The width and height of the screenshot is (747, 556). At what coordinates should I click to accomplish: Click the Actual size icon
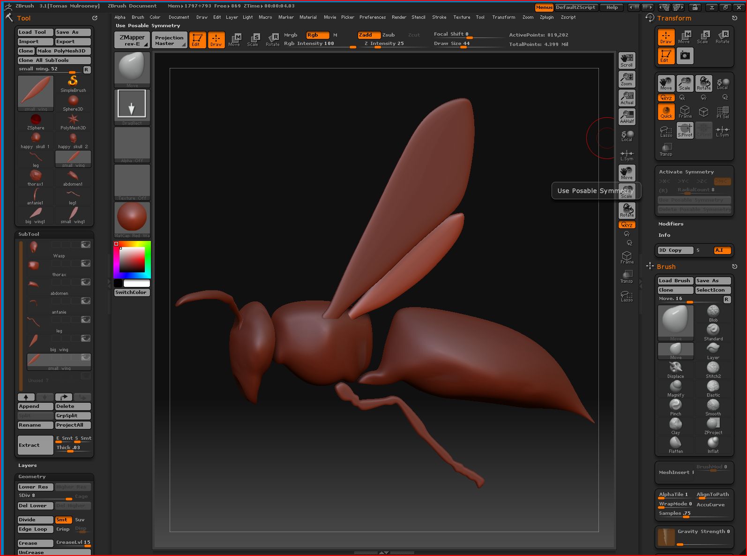627,98
